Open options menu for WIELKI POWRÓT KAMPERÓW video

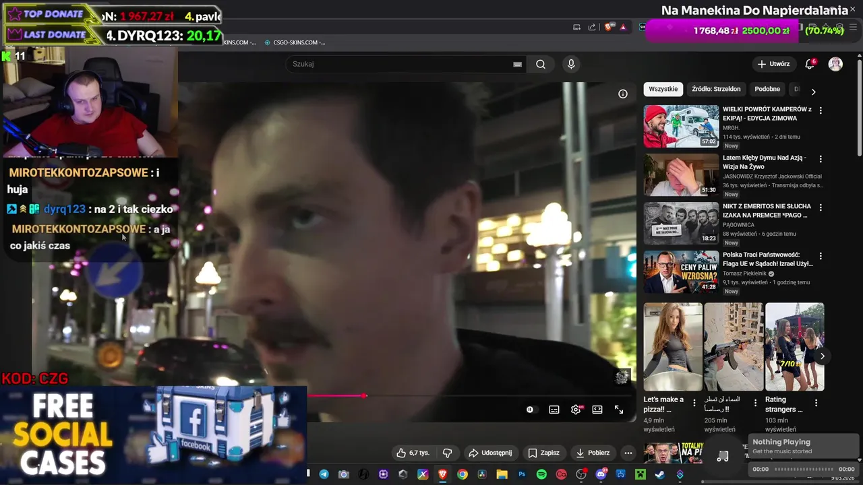pos(821,110)
